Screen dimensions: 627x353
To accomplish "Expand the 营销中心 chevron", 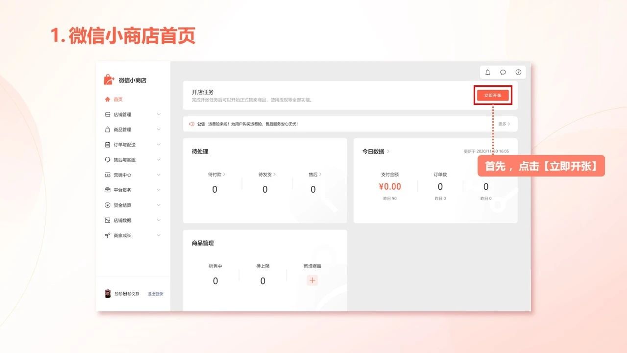I will coord(159,175).
